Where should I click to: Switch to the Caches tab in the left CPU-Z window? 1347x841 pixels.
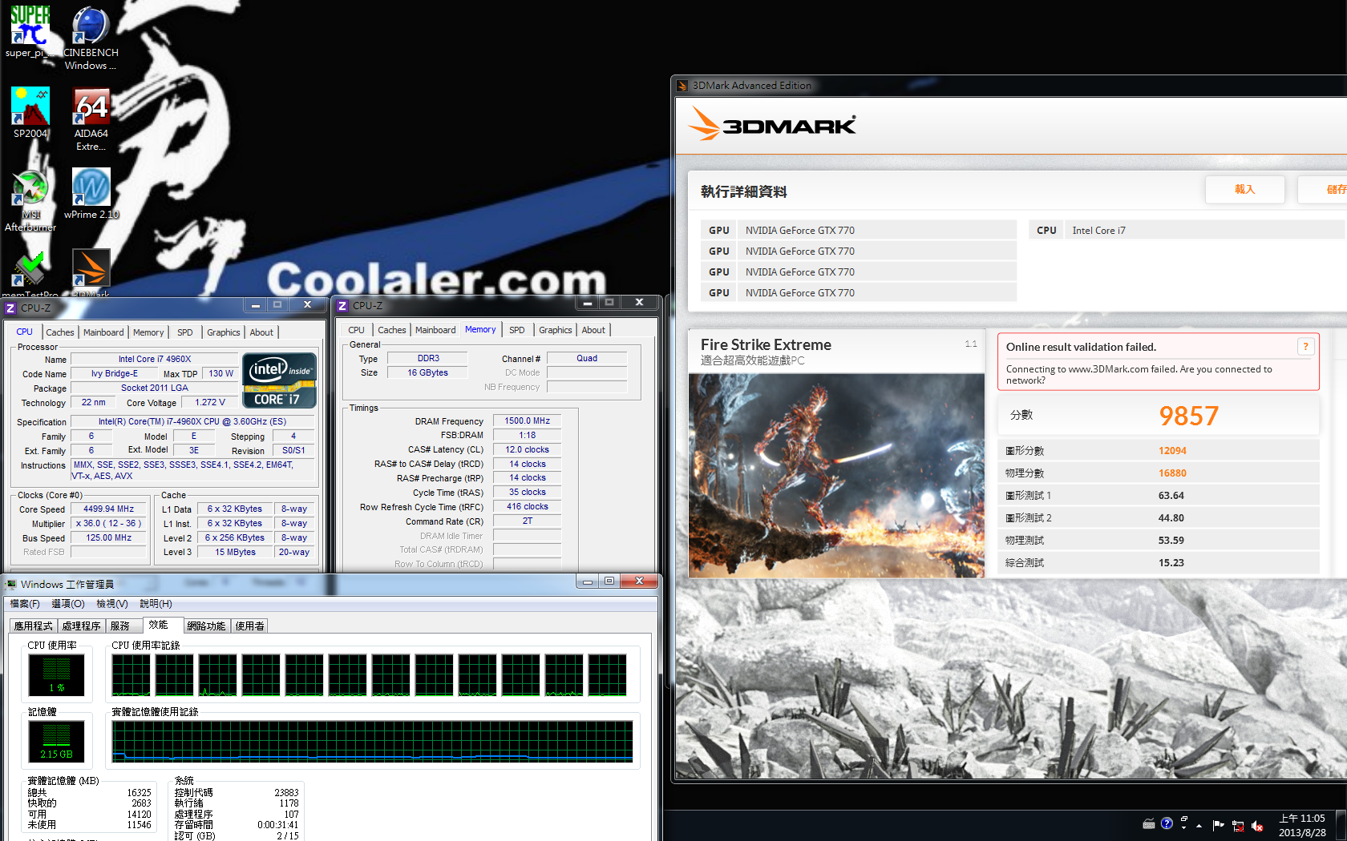pyautogui.click(x=60, y=332)
